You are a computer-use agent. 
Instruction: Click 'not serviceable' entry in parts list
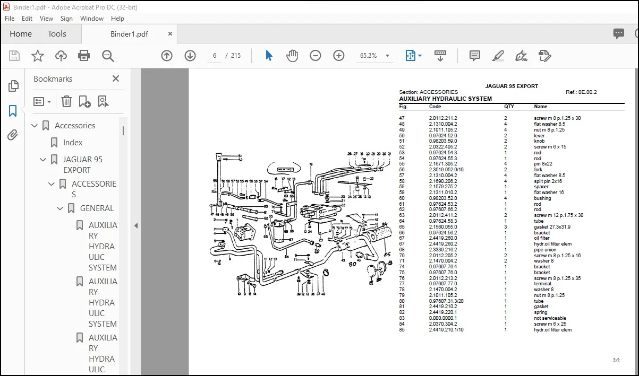click(x=550, y=318)
